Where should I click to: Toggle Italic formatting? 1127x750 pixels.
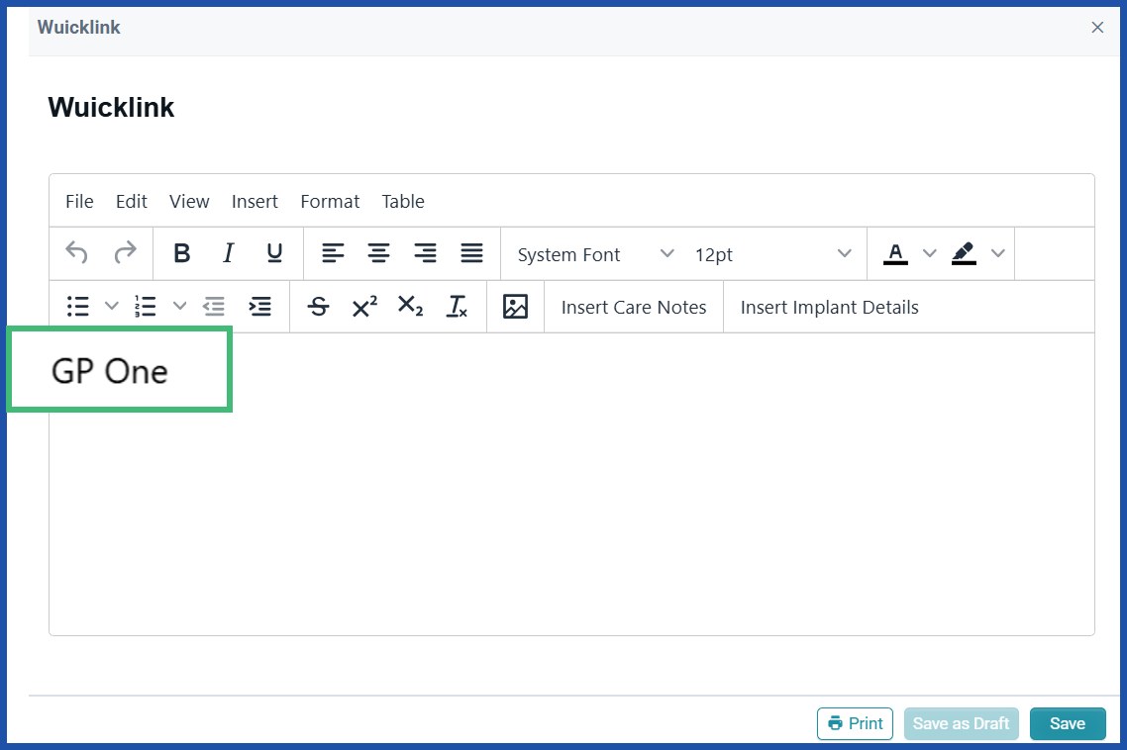pos(228,253)
